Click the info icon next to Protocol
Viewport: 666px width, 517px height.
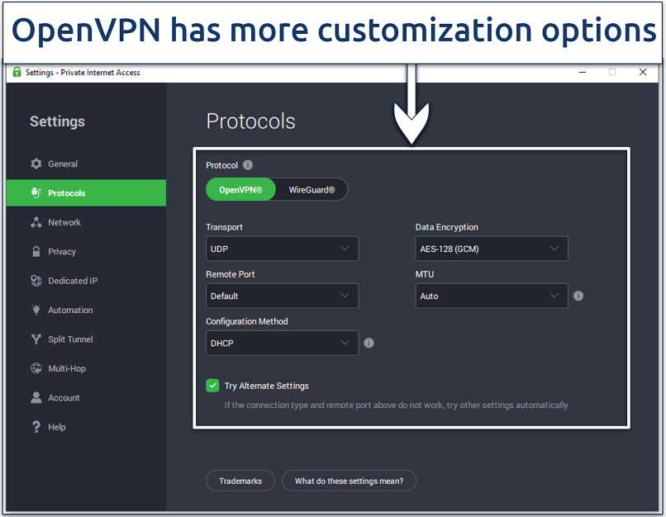coord(247,164)
